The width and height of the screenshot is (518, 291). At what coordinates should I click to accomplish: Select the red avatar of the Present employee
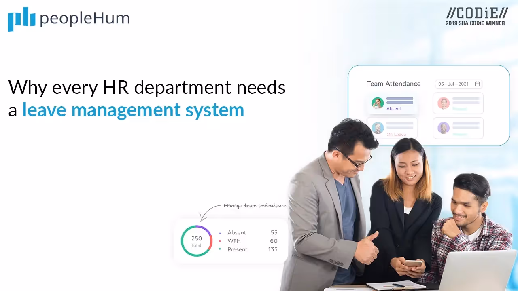[444, 103]
